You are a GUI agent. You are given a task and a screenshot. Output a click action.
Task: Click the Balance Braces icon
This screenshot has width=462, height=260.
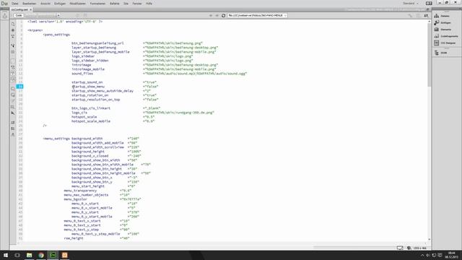click(x=13, y=52)
